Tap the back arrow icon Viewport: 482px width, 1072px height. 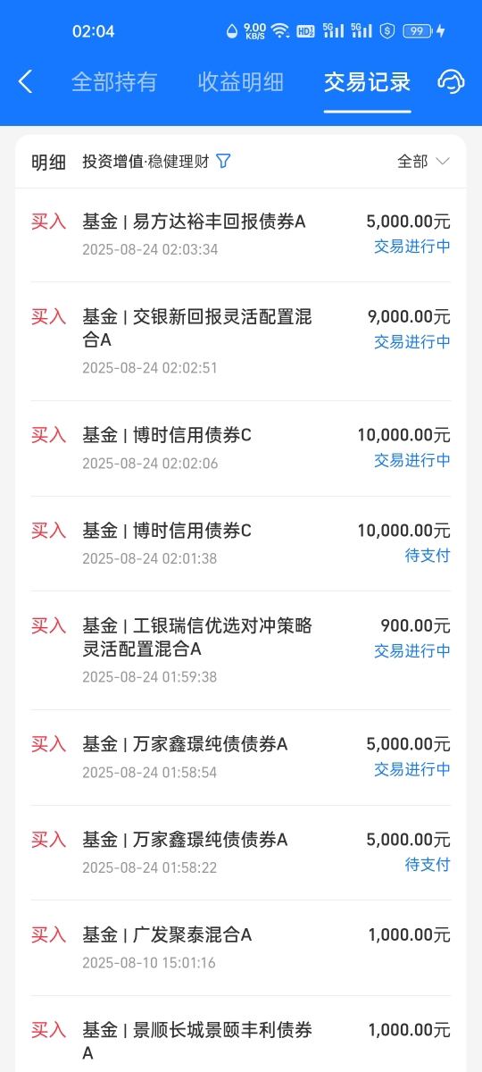pos(25,82)
